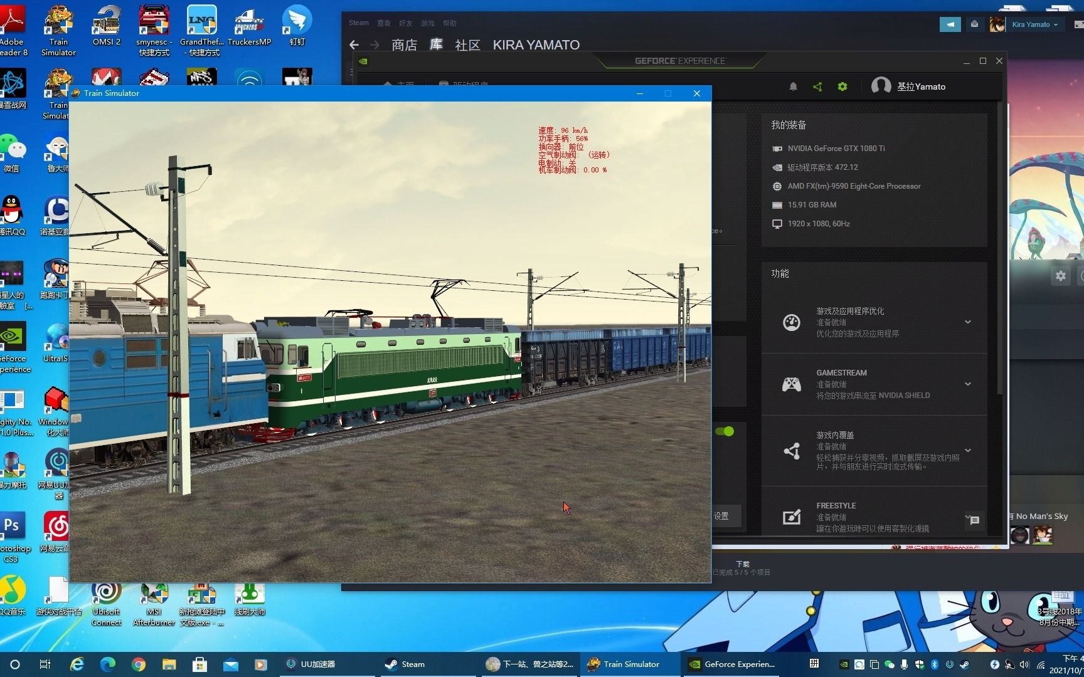Open Steam inbox envelope icon
1084x677 pixels.
click(974, 24)
